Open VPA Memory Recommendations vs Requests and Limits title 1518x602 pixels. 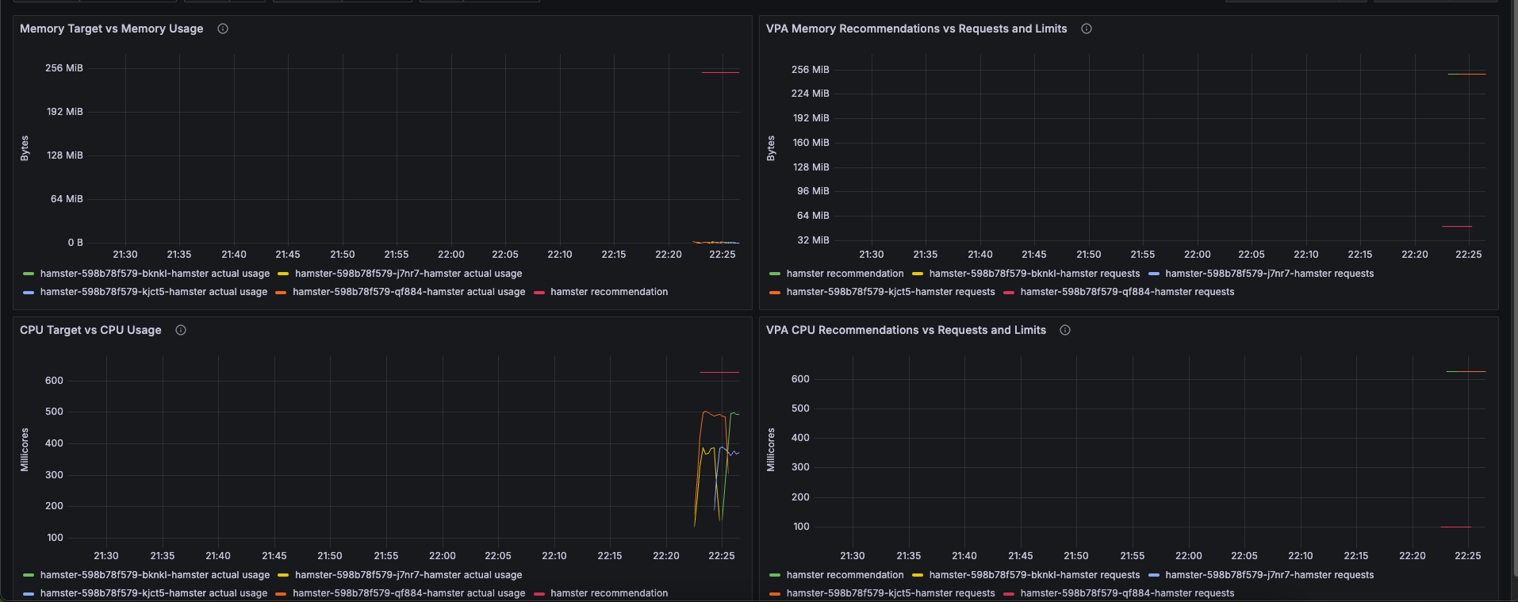pos(916,29)
